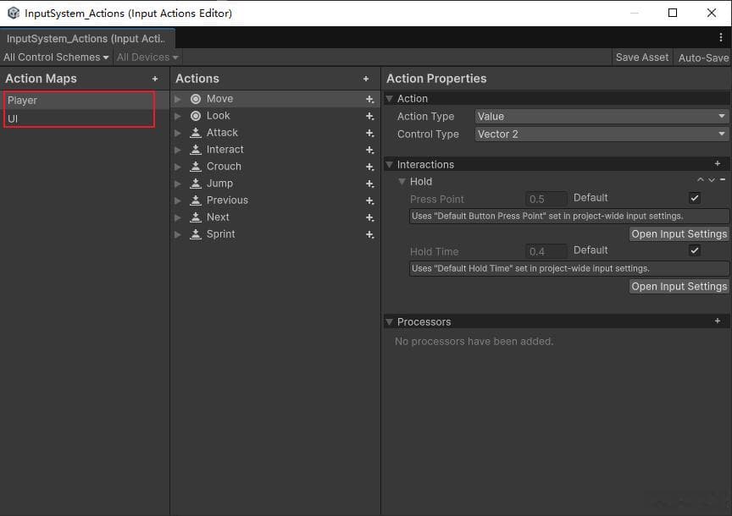
Task: Add a new processor with plus icon
Action: point(718,321)
